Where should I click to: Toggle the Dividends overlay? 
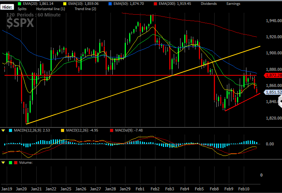(209, 4)
